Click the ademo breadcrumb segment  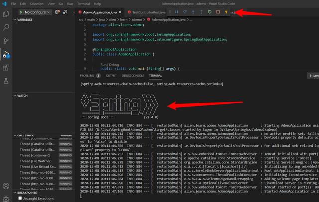(136, 20)
